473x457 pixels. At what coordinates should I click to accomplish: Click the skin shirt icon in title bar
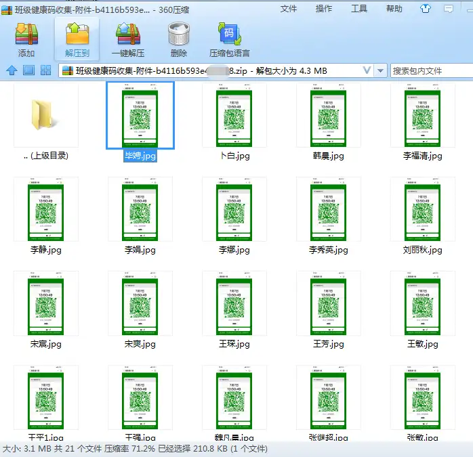point(426,9)
